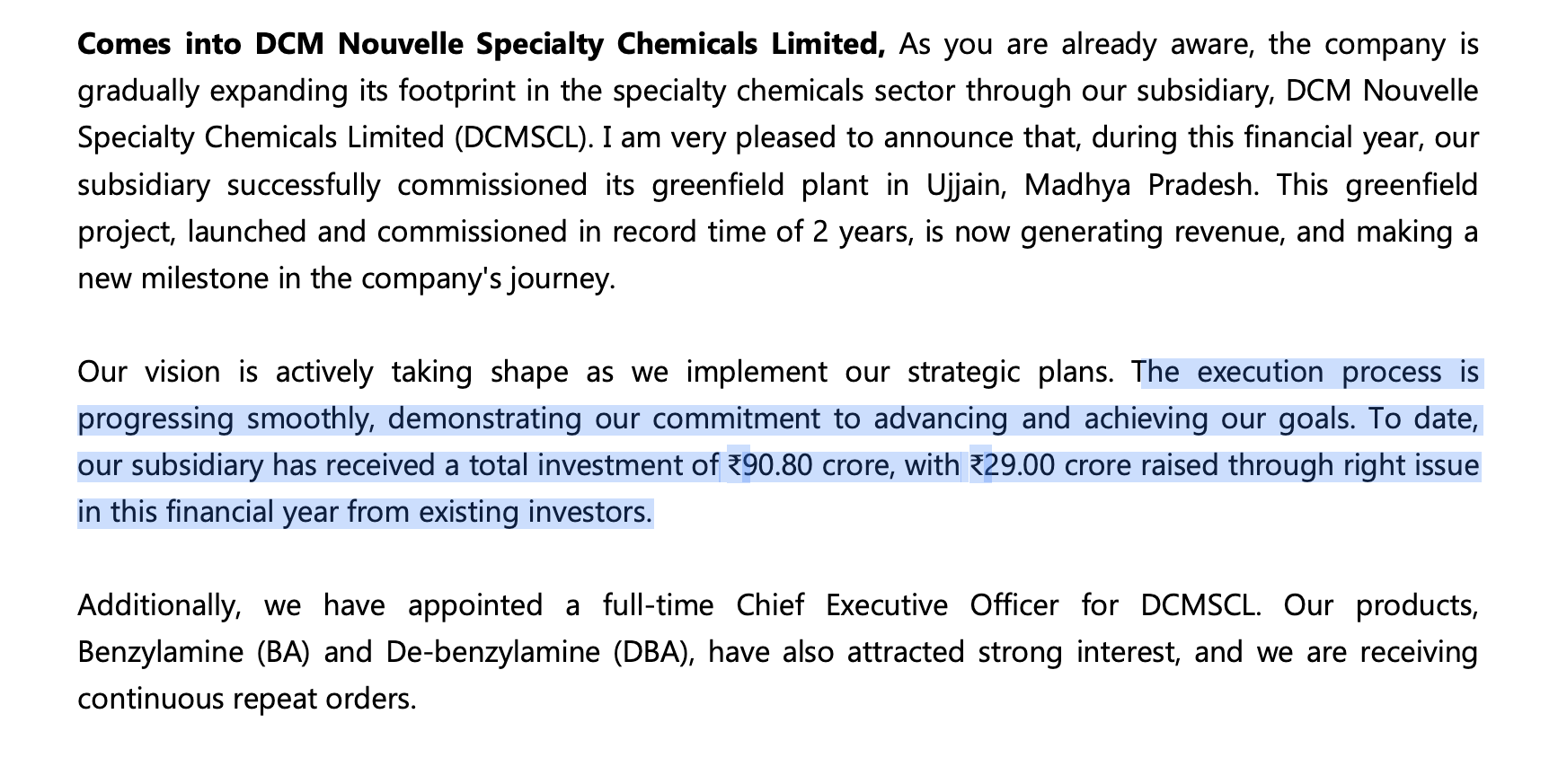Image resolution: width=1567 pixels, height=758 pixels.
Task: Click the highlighted '₹29.00' amount
Action: coord(1012,465)
